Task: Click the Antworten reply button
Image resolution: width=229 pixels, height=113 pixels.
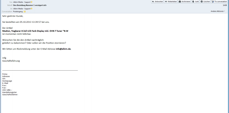Action: (x=157, y=2)
